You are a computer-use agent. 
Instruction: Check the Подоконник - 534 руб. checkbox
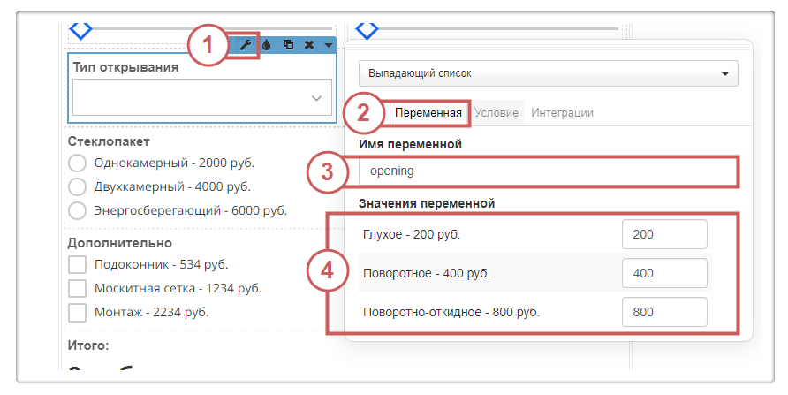click(78, 264)
